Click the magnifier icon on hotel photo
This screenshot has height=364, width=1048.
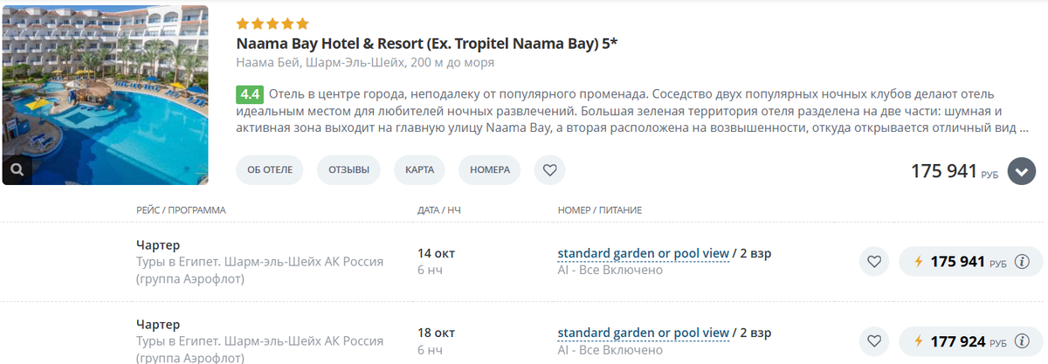[17, 168]
